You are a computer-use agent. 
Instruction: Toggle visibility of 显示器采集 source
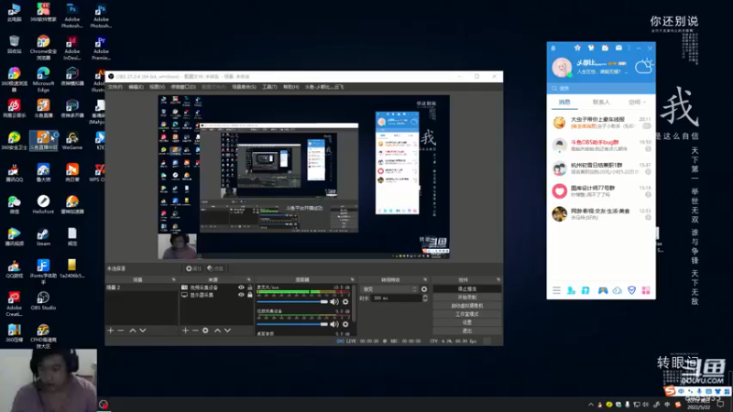[x=241, y=295]
